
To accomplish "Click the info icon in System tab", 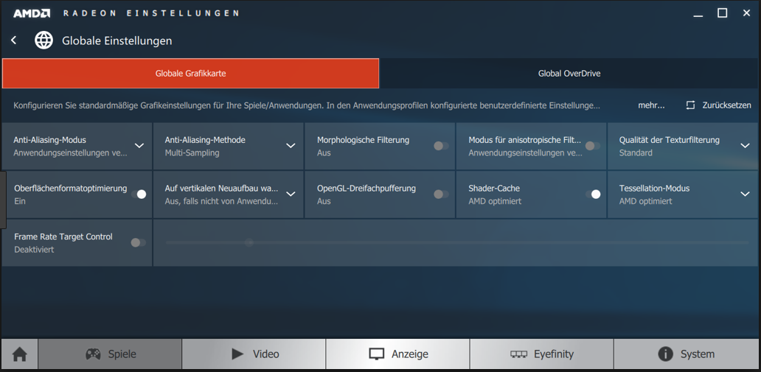I will tap(665, 354).
